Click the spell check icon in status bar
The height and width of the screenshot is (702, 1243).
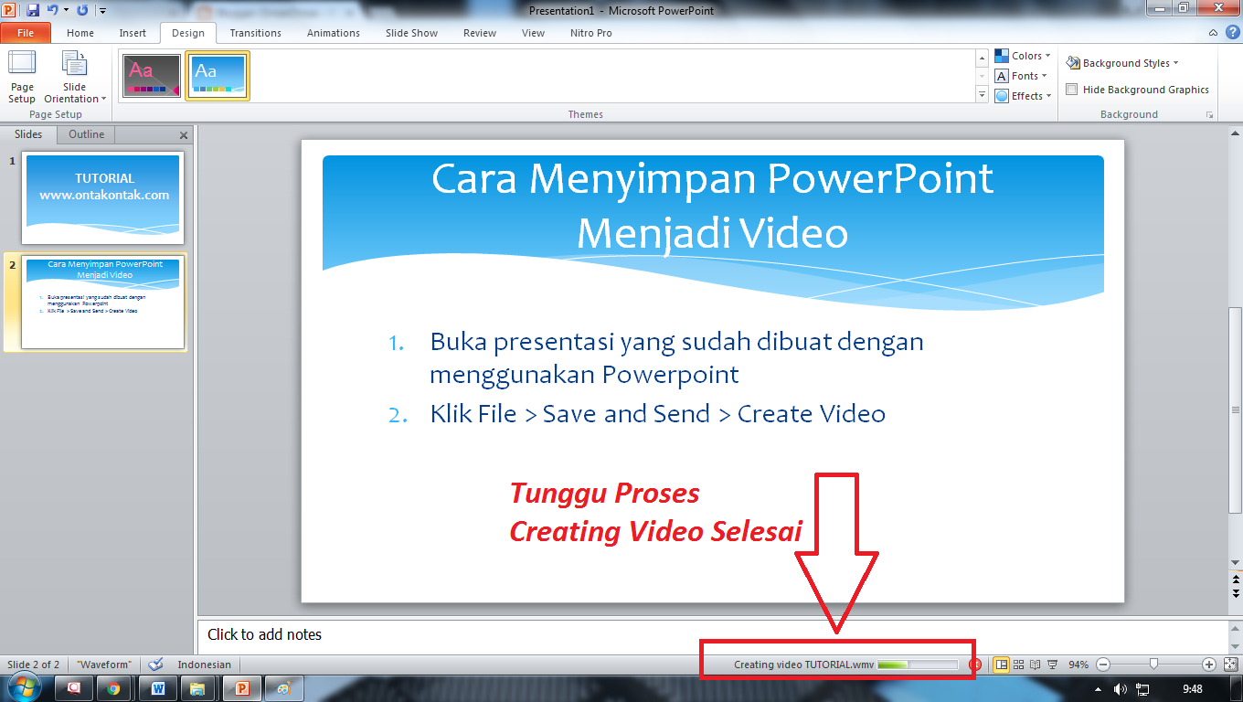pos(155,665)
